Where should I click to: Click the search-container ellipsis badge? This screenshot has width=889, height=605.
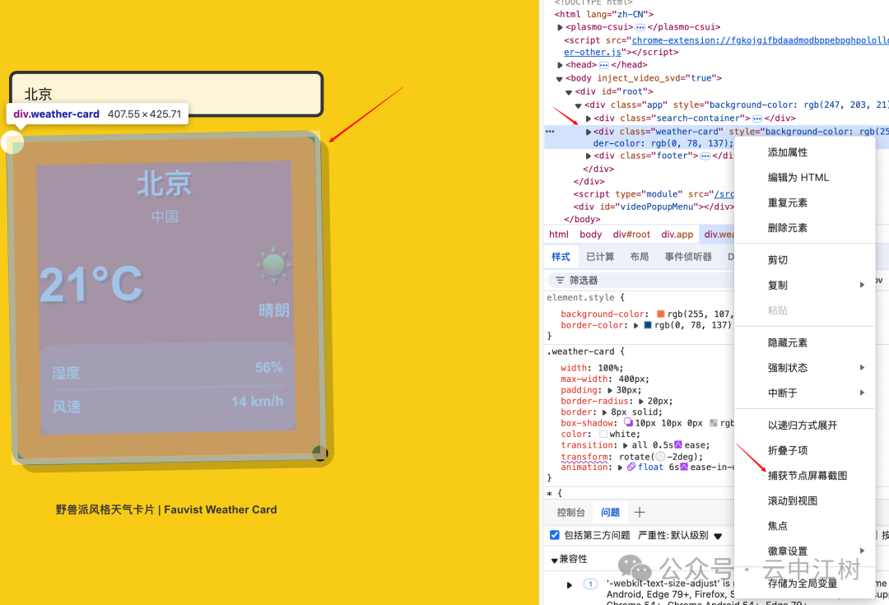pyautogui.click(x=757, y=119)
